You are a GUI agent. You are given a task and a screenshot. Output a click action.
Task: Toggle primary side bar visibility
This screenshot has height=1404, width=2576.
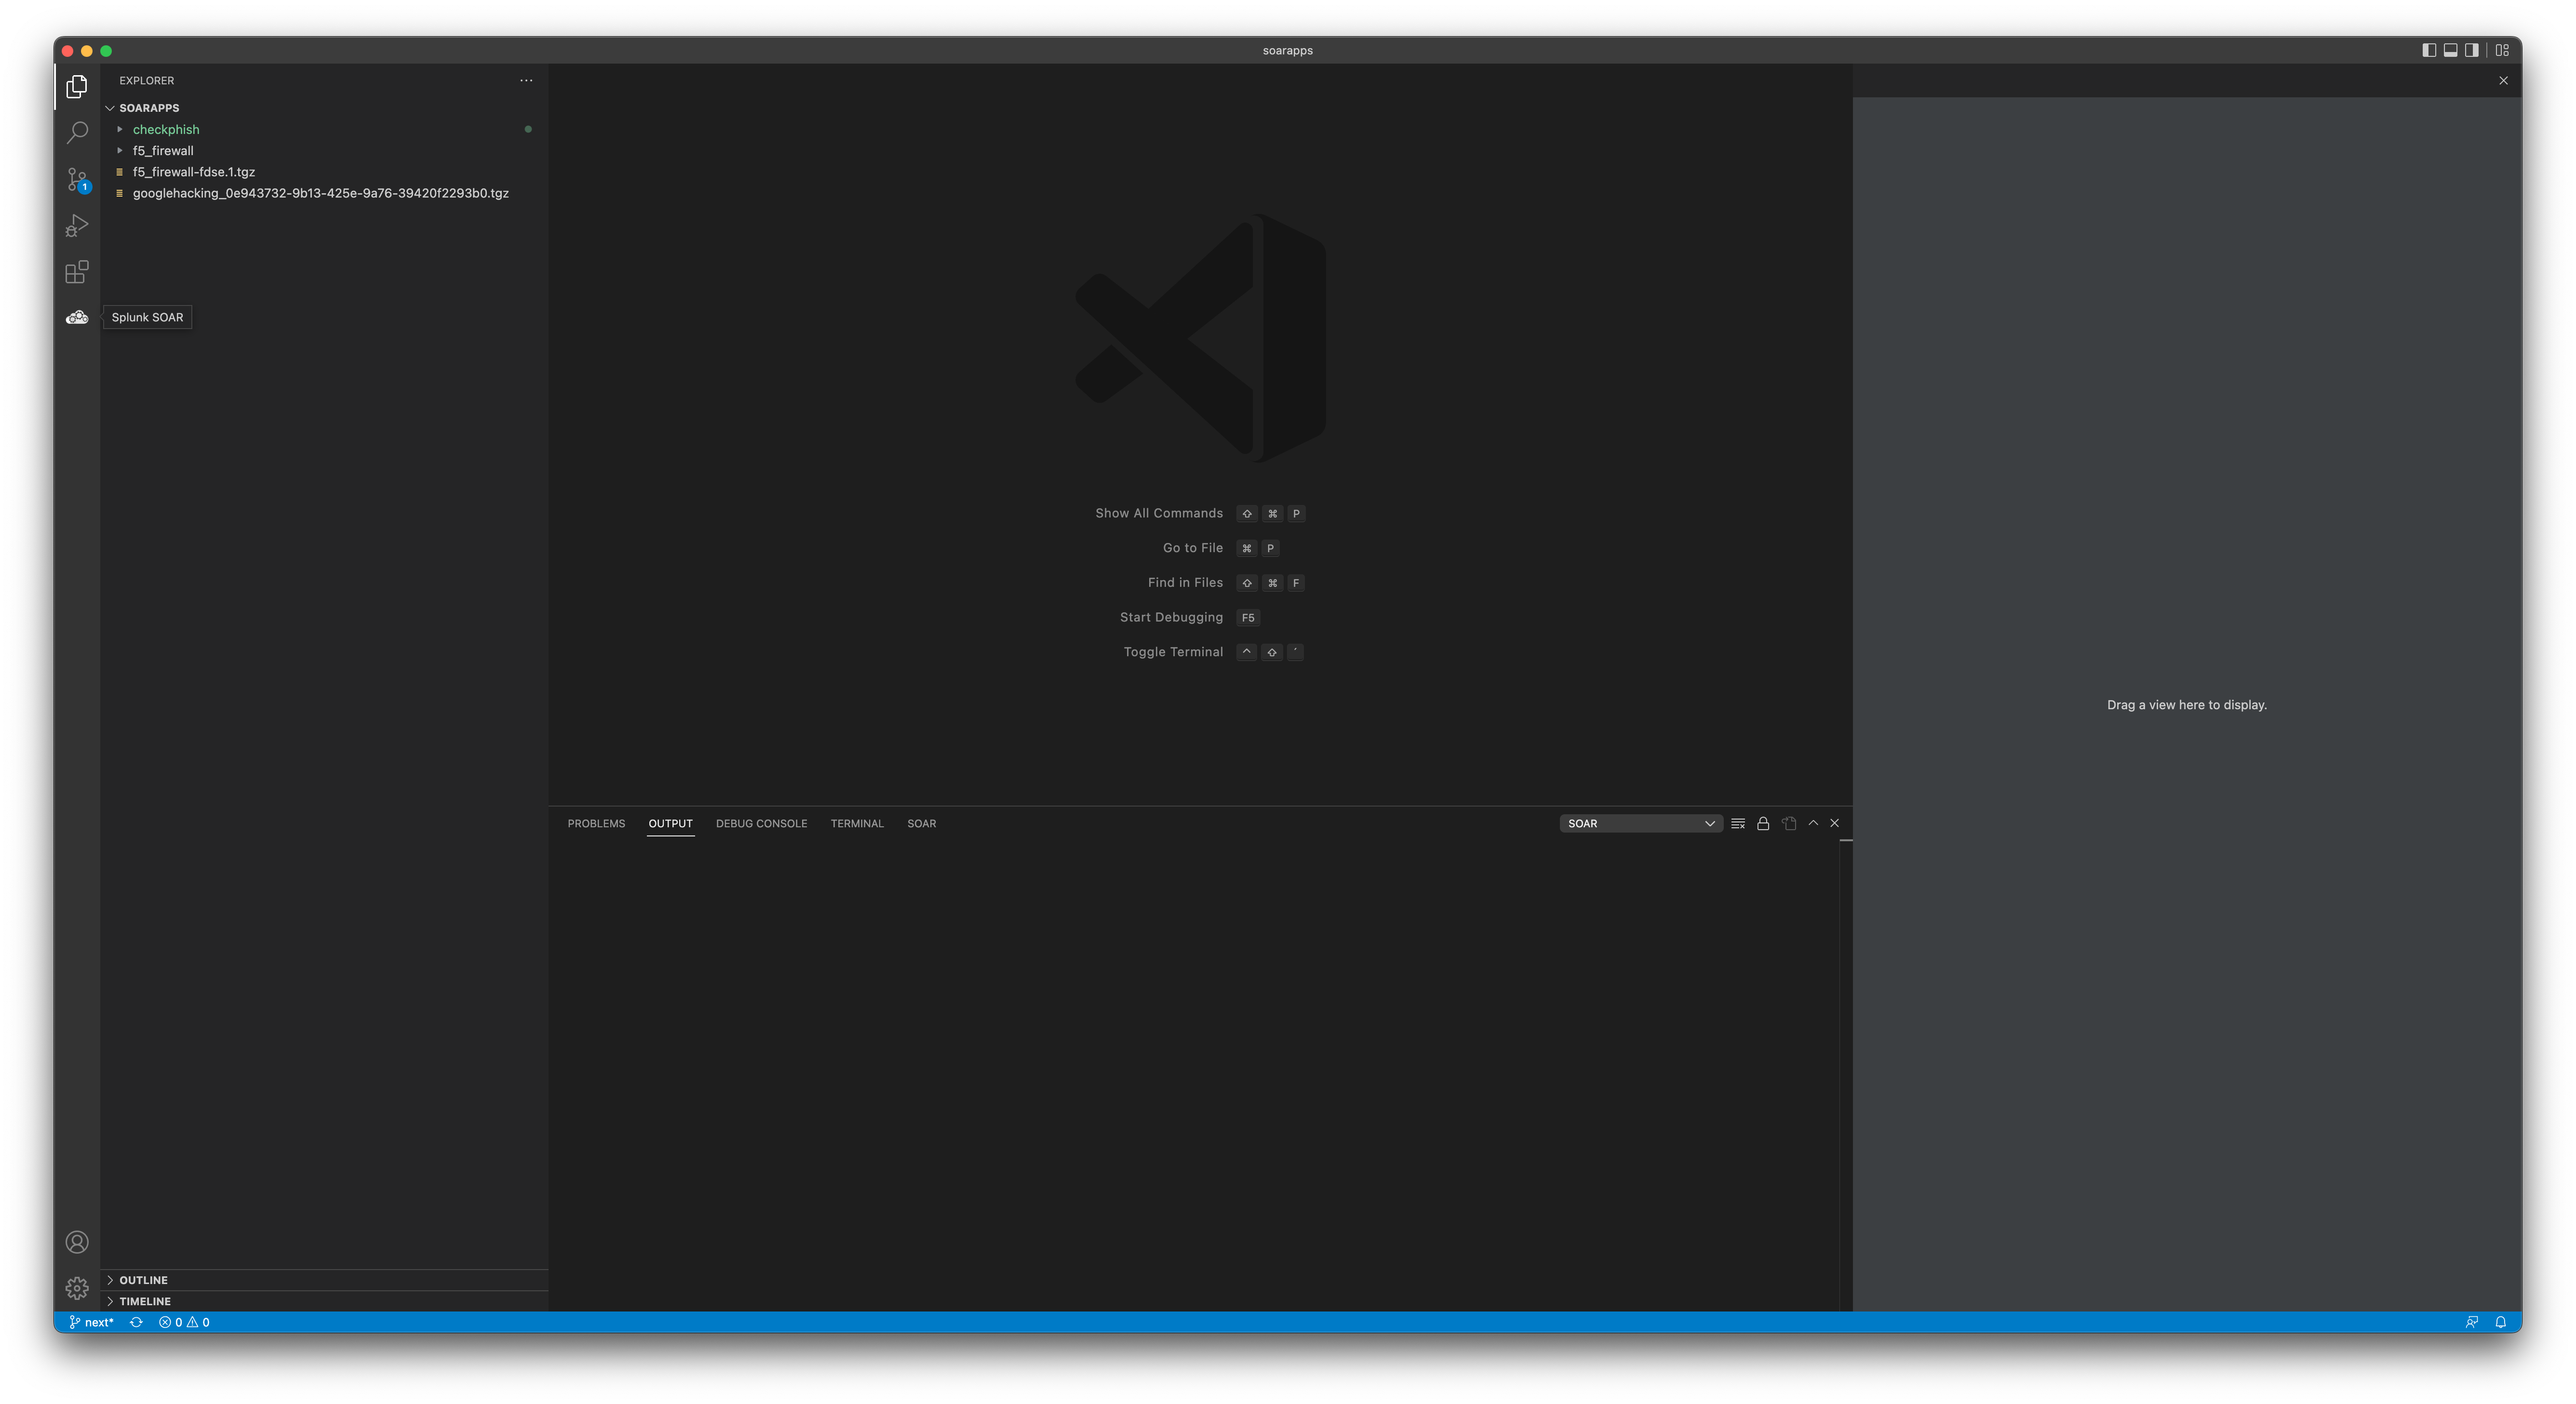(2429, 50)
